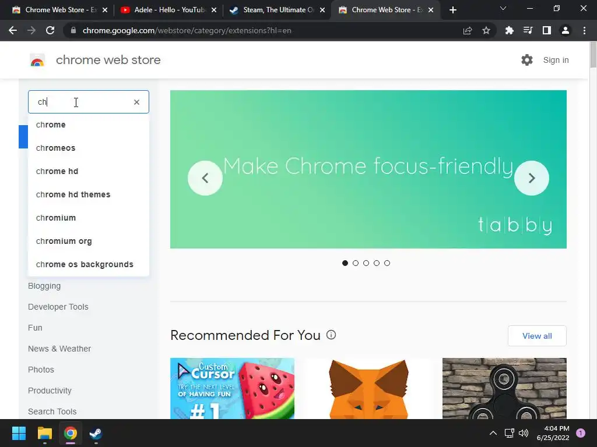The height and width of the screenshot is (447, 597).
Task: View site info via the lock icon
Action: [73, 30]
